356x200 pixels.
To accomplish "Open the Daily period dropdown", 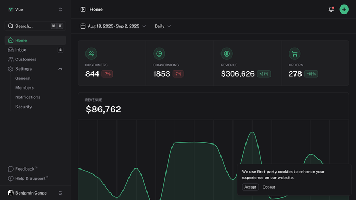I will click(163, 26).
